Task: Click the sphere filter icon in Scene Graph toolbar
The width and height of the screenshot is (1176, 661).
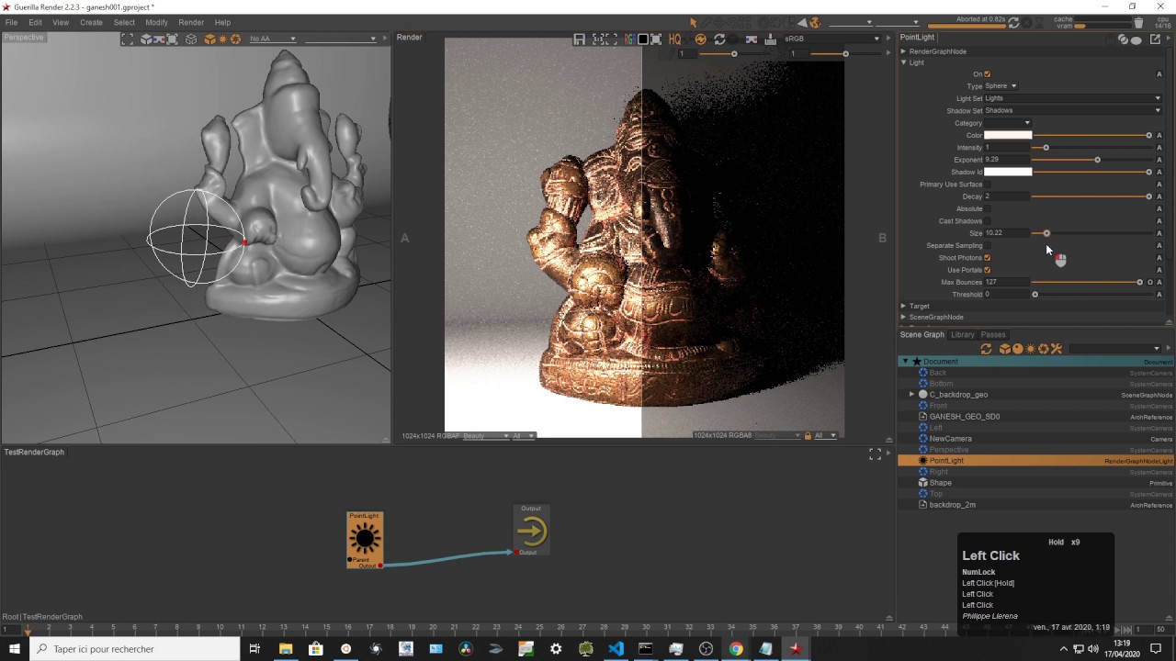Action: [x=1017, y=349]
